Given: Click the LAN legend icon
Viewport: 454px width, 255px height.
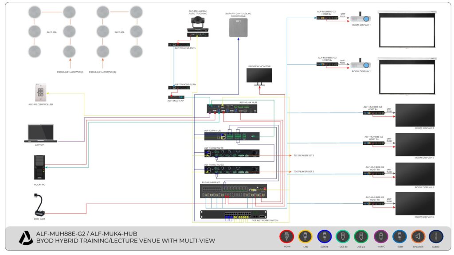Looking at the screenshot, I should tap(305, 236).
